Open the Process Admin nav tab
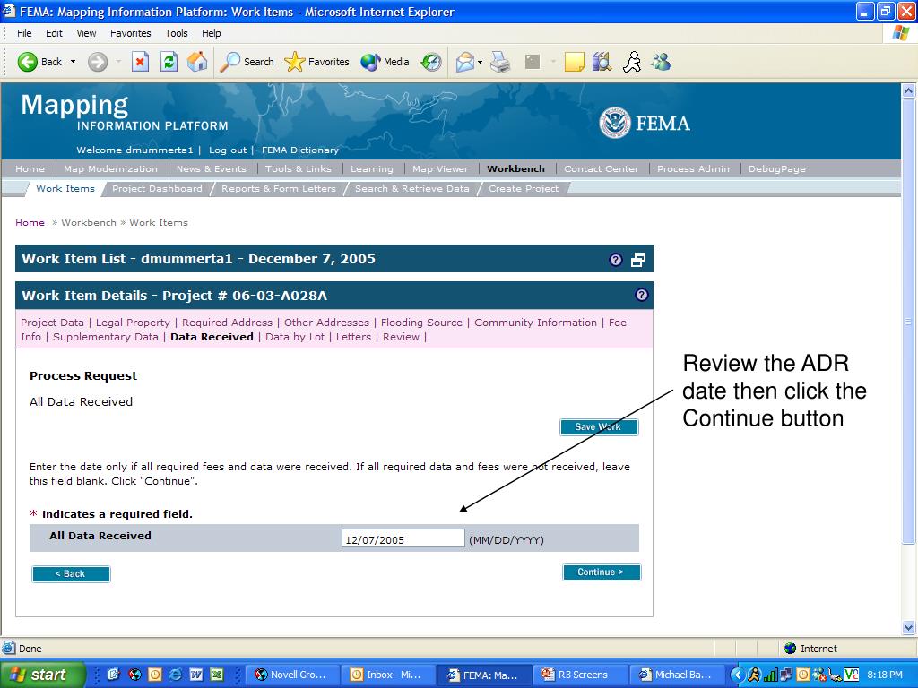Viewport: 918px width, 688px height. click(x=693, y=168)
